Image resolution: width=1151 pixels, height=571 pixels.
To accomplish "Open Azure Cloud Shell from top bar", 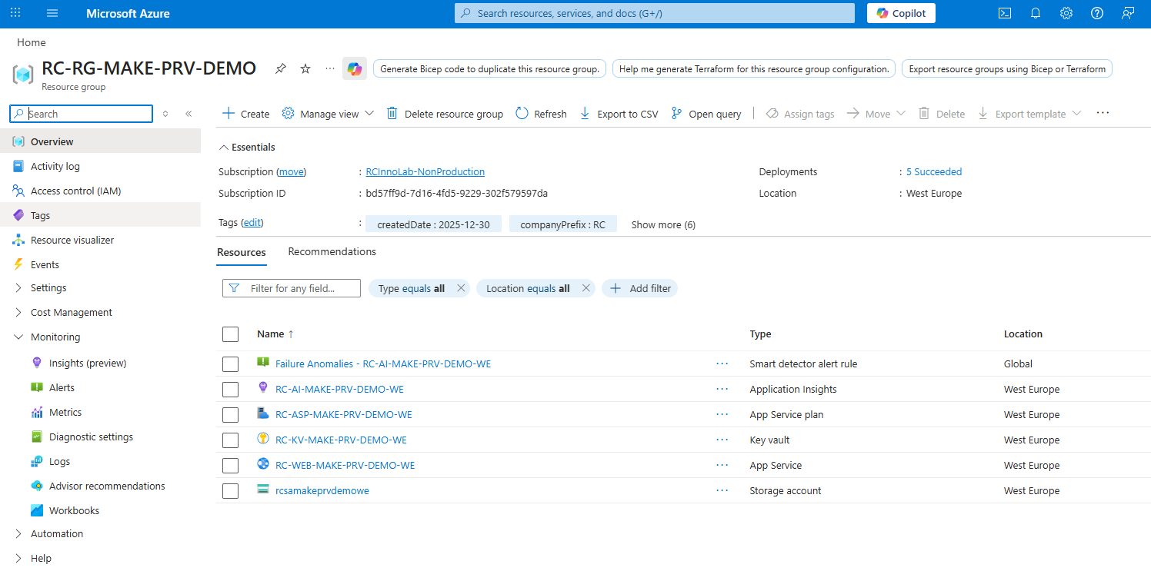I will (1004, 13).
